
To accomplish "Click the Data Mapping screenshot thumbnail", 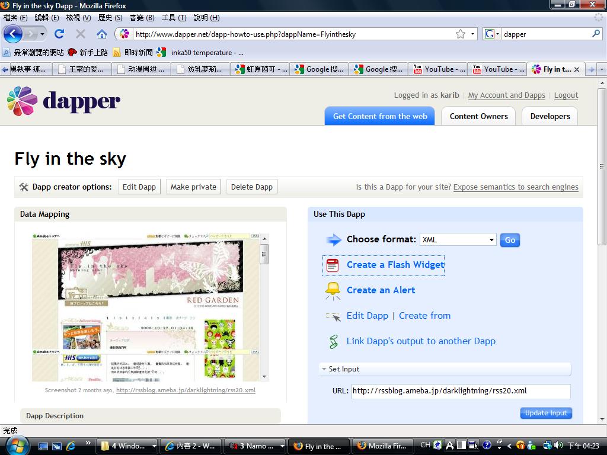I will pos(146,307).
